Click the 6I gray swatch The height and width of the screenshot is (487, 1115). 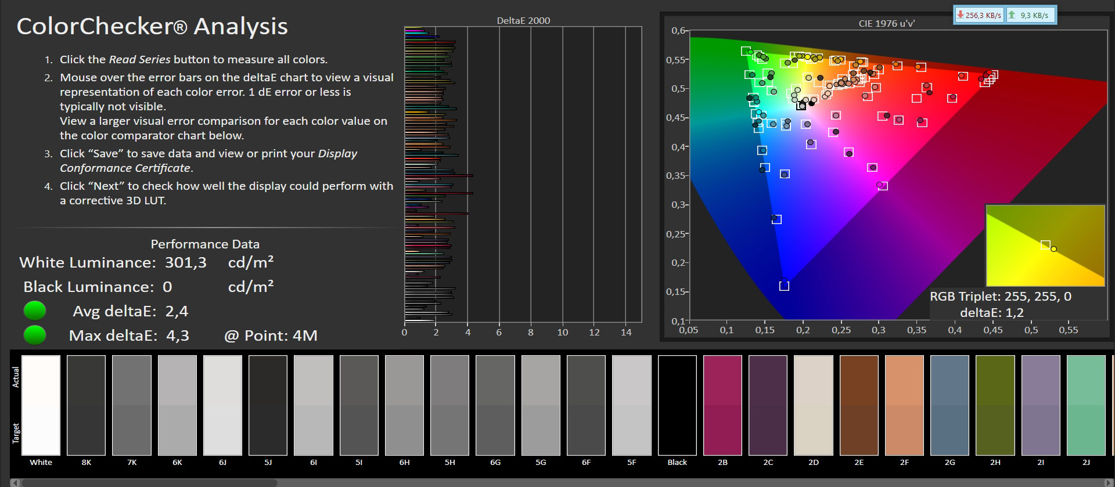(x=314, y=405)
